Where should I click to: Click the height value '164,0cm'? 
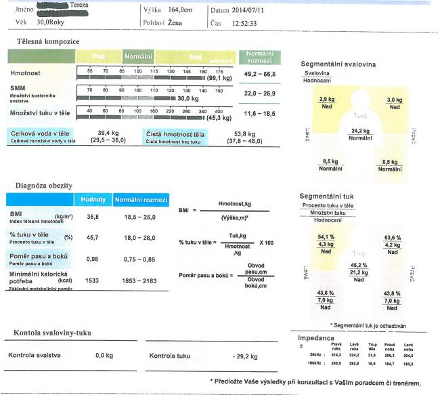[x=180, y=10]
